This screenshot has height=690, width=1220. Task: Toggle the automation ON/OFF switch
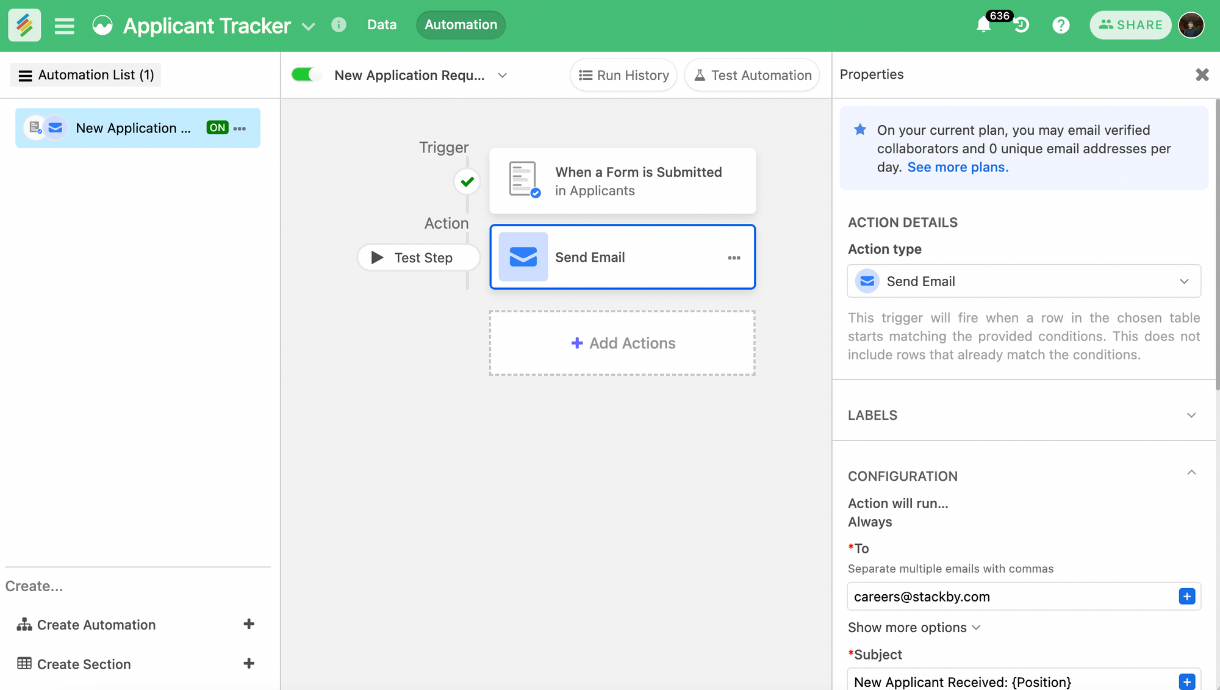tap(304, 74)
